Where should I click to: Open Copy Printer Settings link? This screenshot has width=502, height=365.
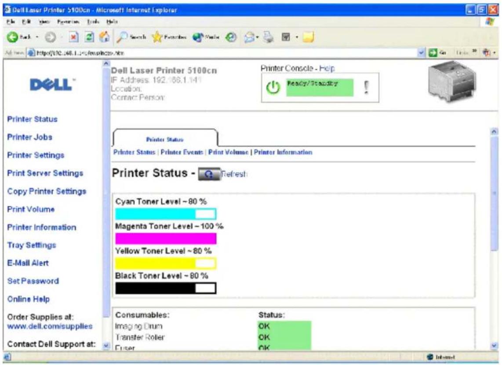(x=47, y=191)
